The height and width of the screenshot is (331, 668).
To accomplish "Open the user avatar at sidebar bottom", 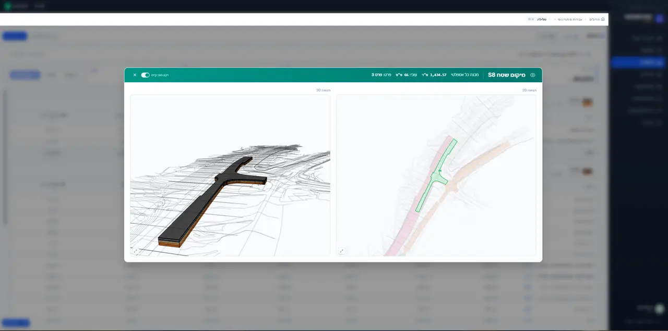I will point(659,309).
